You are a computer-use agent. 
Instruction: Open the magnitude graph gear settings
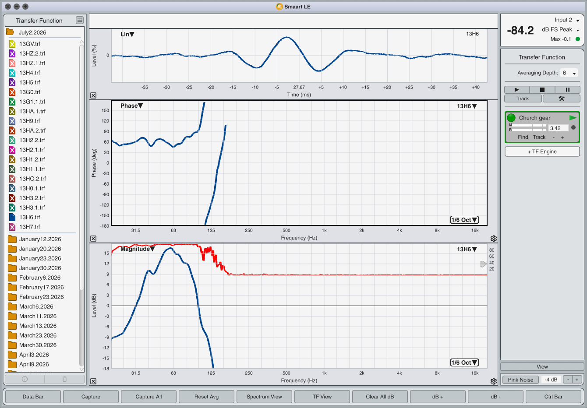[x=494, y=381]
